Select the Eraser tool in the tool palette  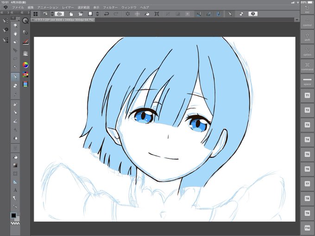tap(15, 86)
